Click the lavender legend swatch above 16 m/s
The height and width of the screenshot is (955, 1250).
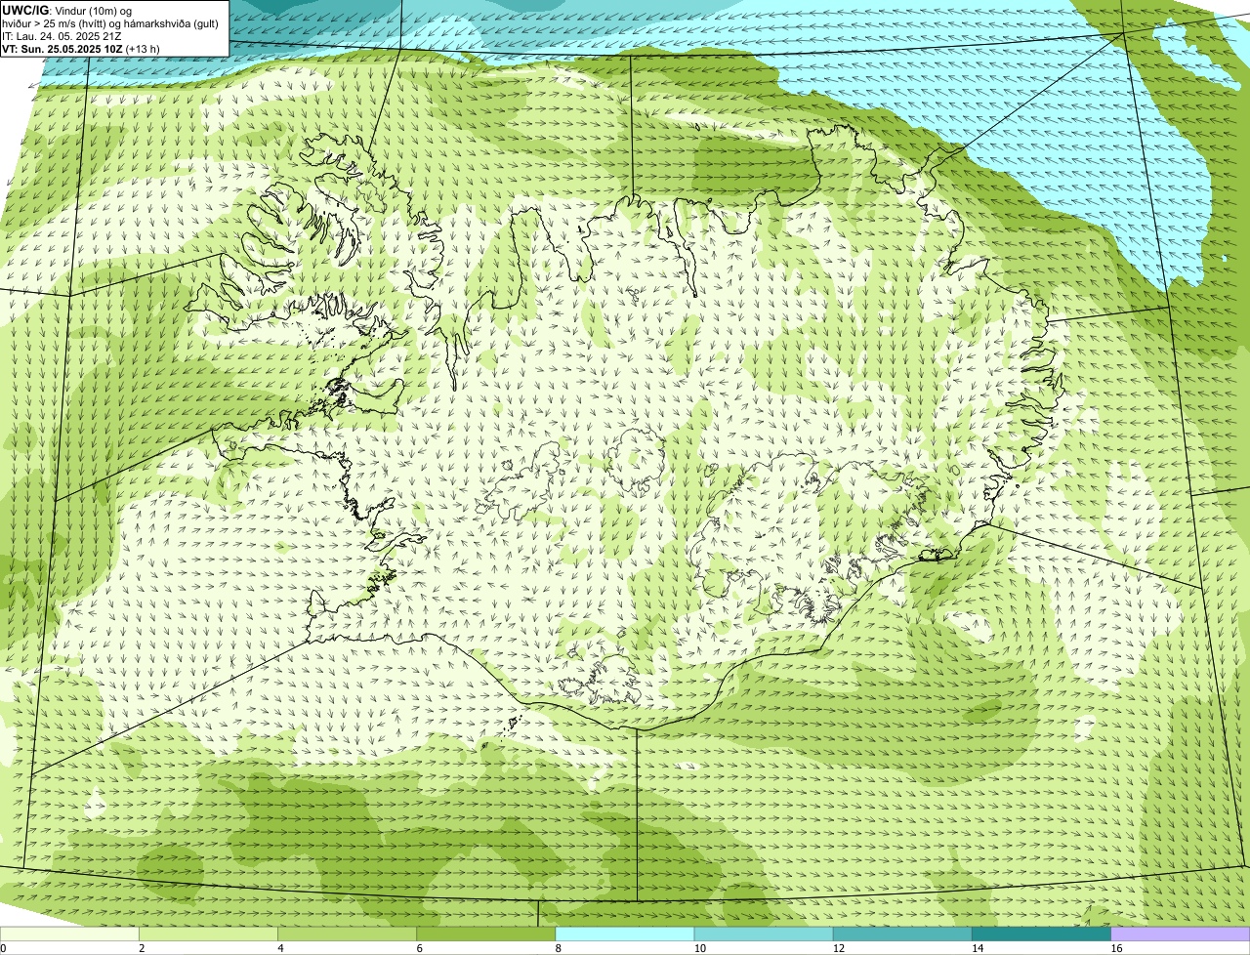click(1181, 934)
